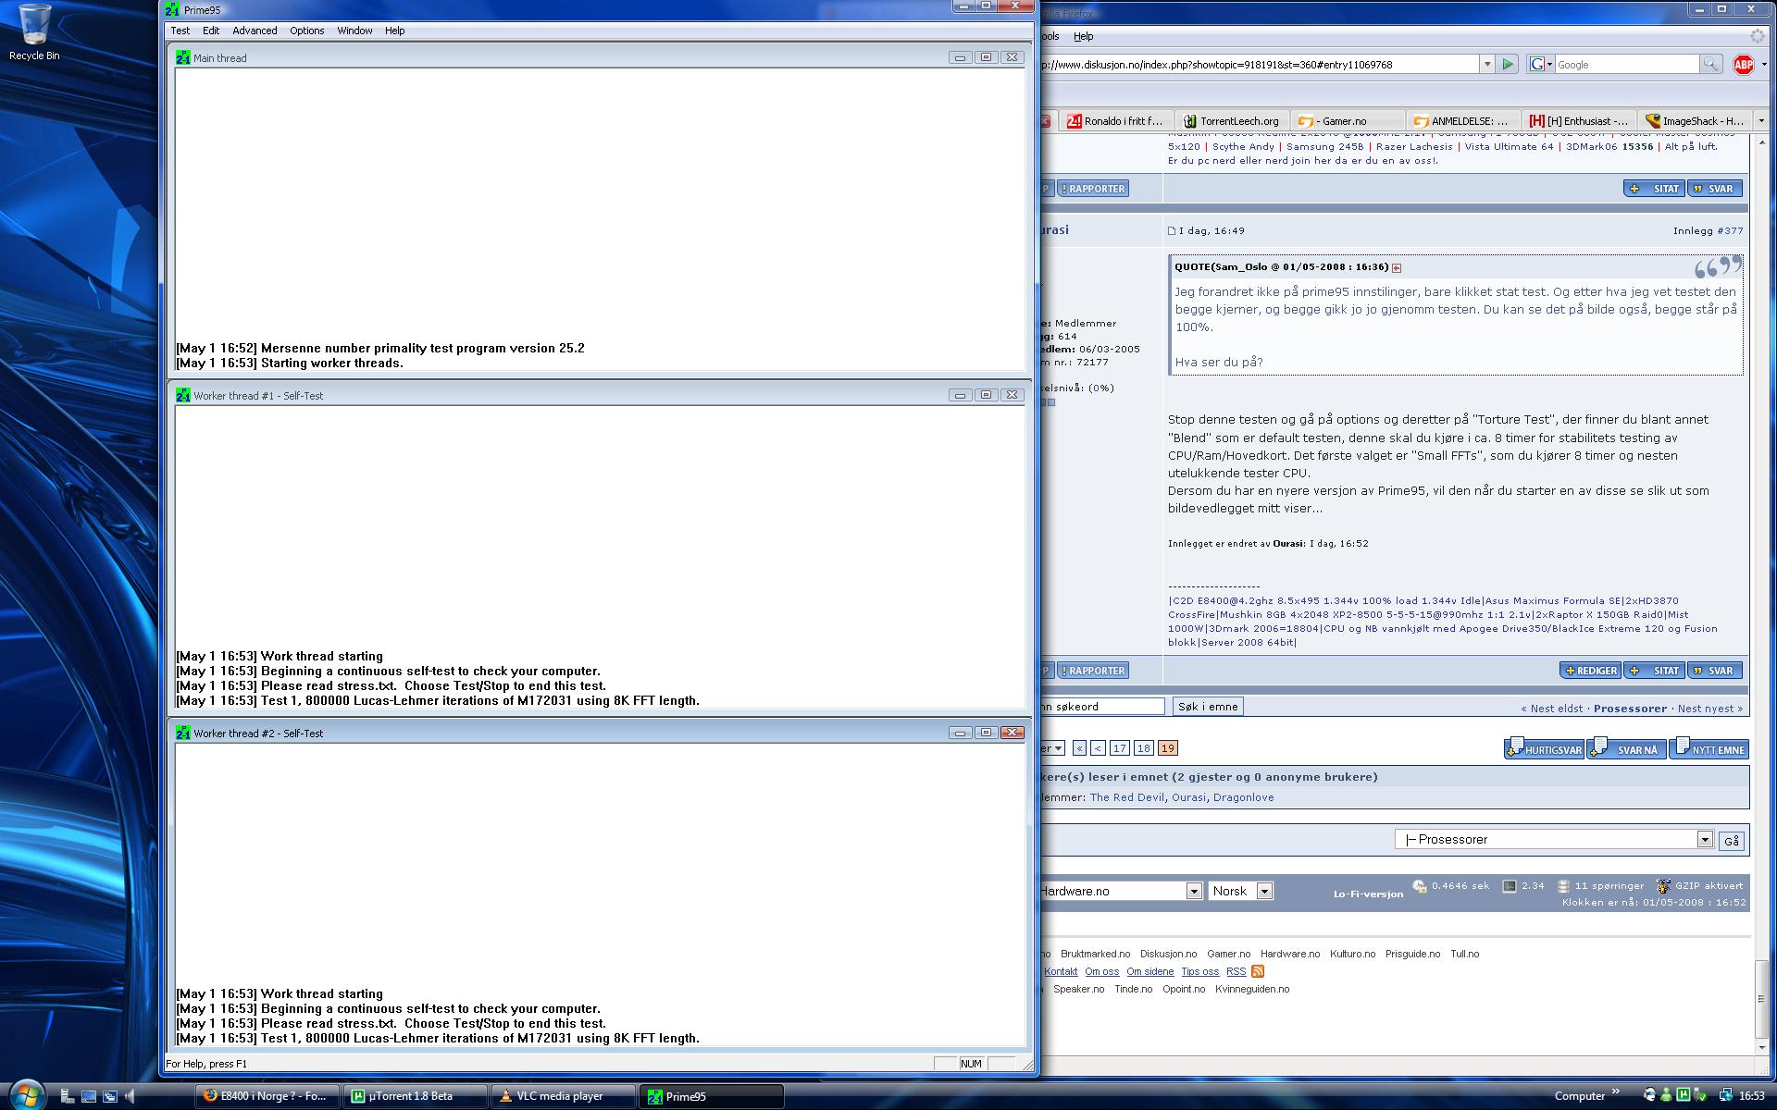This screenshot has height=1110, width=1777.
Task: Open the list all tabs dropdown
Action: pos(1761,121)
